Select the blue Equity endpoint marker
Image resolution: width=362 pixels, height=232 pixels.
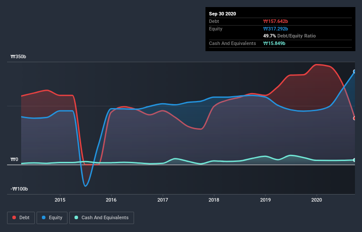pyautogui.click(x=355, y=71)
